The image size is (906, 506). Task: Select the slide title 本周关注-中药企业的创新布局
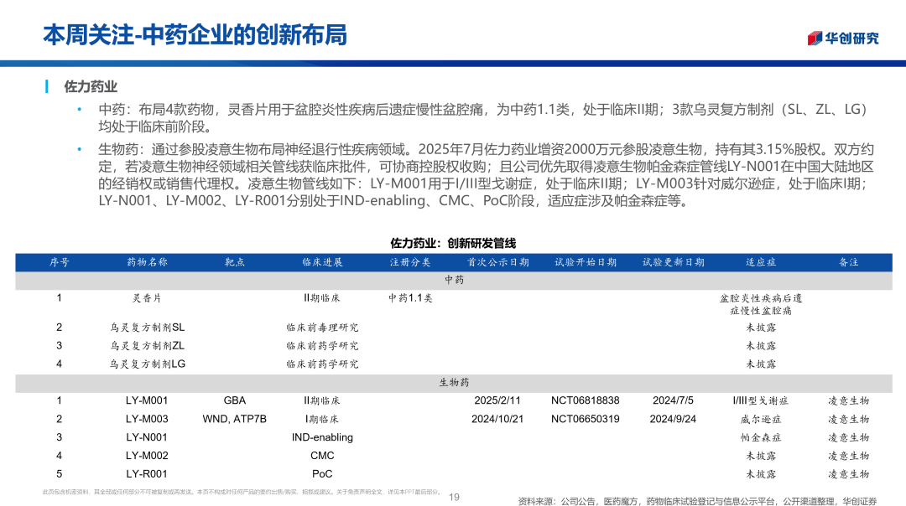click(195, 35)
